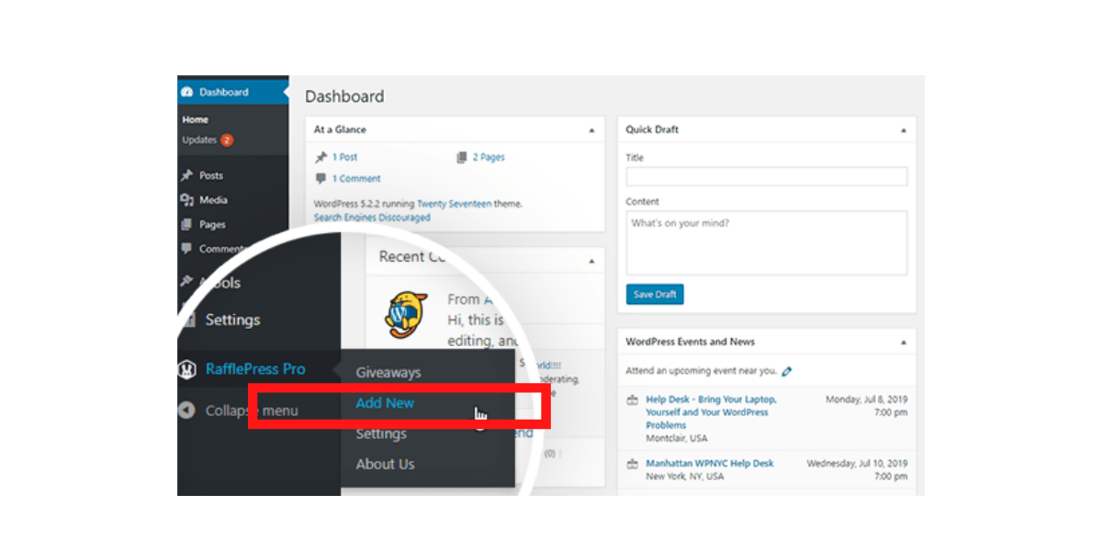The image size is (1102, 551).
Task: Open the Manhattan WPNYC Help Desk link
Action: [x=709, y=464]
